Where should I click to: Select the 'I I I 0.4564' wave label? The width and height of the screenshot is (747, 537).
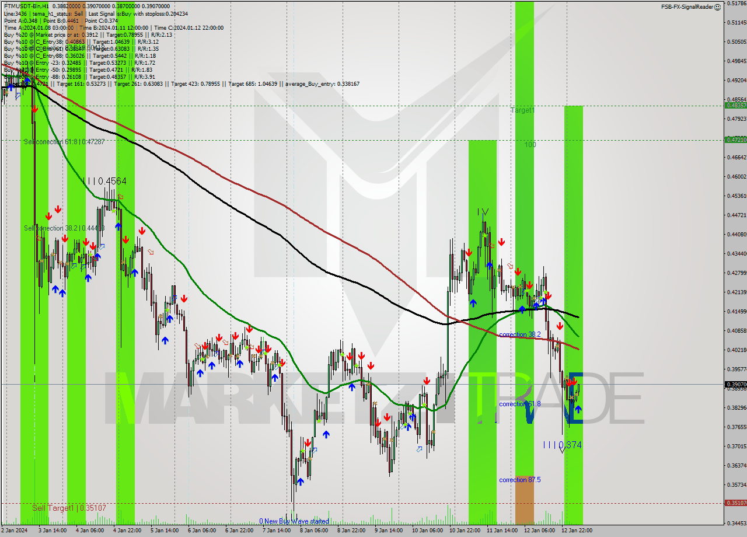104,182
